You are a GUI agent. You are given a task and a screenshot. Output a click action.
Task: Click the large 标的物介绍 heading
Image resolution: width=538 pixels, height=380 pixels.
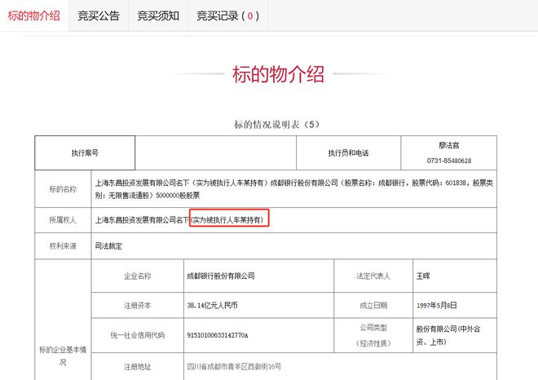(278, 74)
